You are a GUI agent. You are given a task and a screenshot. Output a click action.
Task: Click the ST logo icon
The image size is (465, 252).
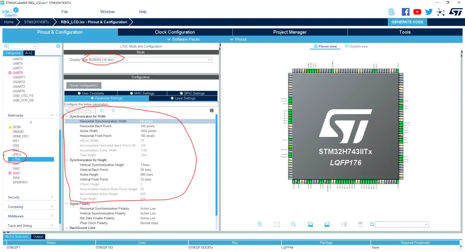coord(456,12)
